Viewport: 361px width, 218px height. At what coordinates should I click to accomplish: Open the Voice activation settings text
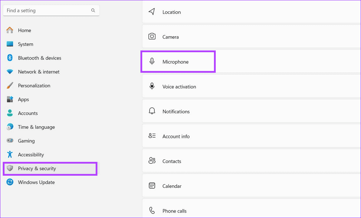coord(179,87)
